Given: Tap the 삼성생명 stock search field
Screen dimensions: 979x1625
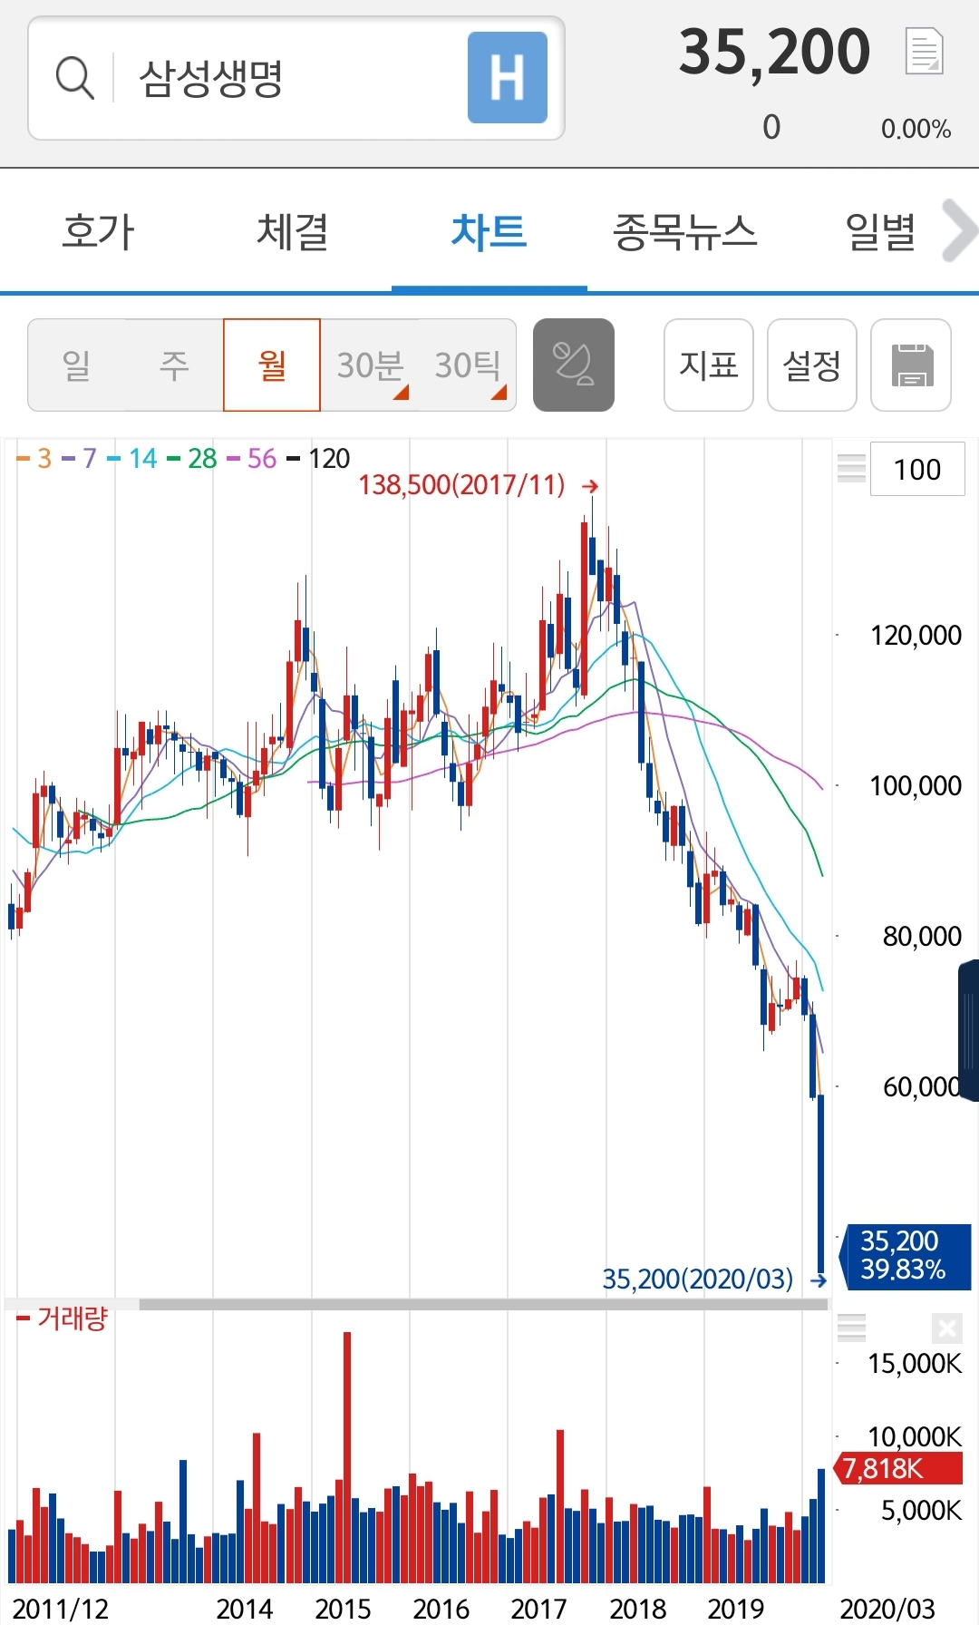Looking at the screenshot, I should click(x=296, y=78).
